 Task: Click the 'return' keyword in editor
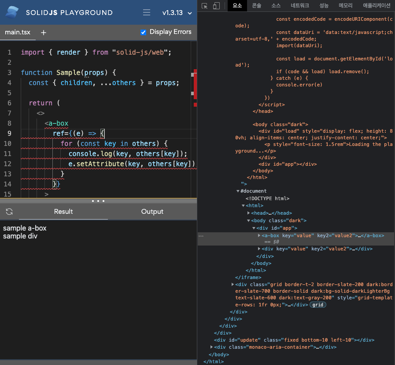coord(41,103)
